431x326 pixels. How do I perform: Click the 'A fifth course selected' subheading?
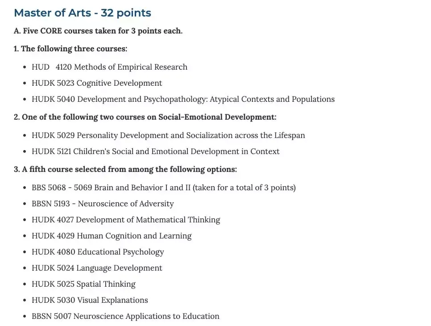(x=125, y=170)
